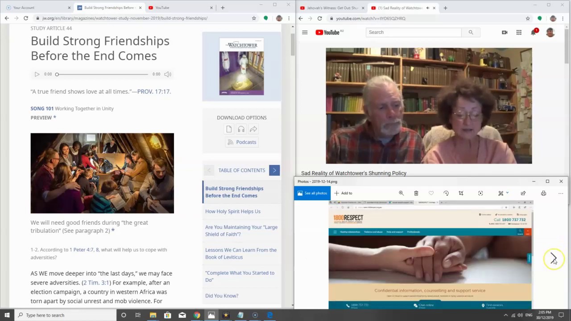Switch to Jehovah's Witness: Get Out tab

click(332, 8)
